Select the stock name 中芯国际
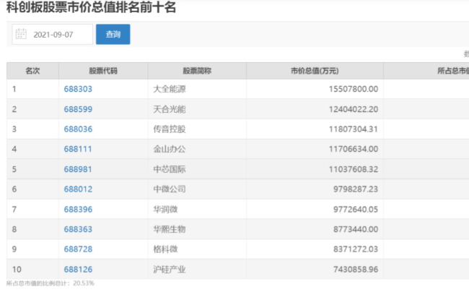 (170, 169)
